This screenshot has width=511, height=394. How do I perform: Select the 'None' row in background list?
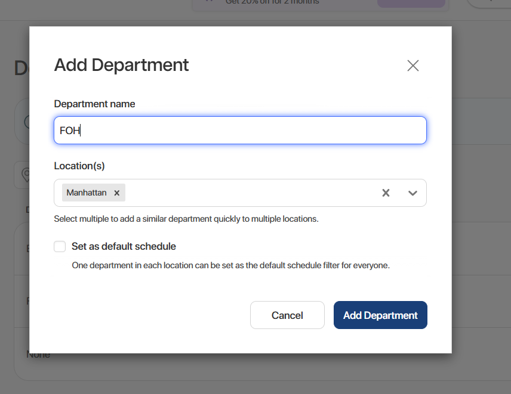tap(38, 355)
